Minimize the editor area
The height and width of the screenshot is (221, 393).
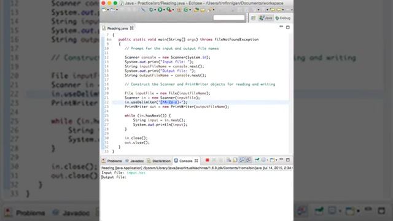(x=281, y=26)
